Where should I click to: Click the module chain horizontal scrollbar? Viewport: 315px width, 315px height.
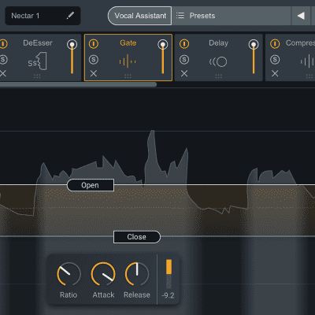(78, 84)
